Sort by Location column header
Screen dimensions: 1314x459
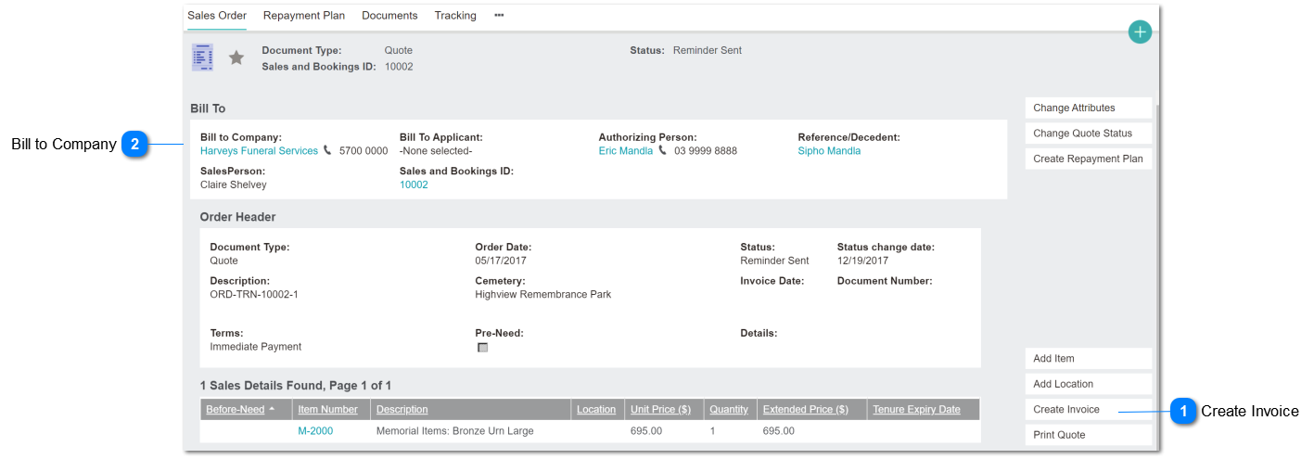pos(597,409)
